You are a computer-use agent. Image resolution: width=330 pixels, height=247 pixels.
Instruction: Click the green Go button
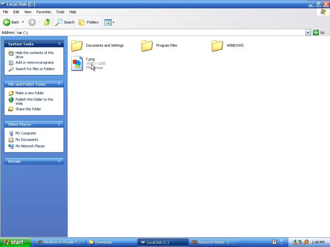[319, 32]
